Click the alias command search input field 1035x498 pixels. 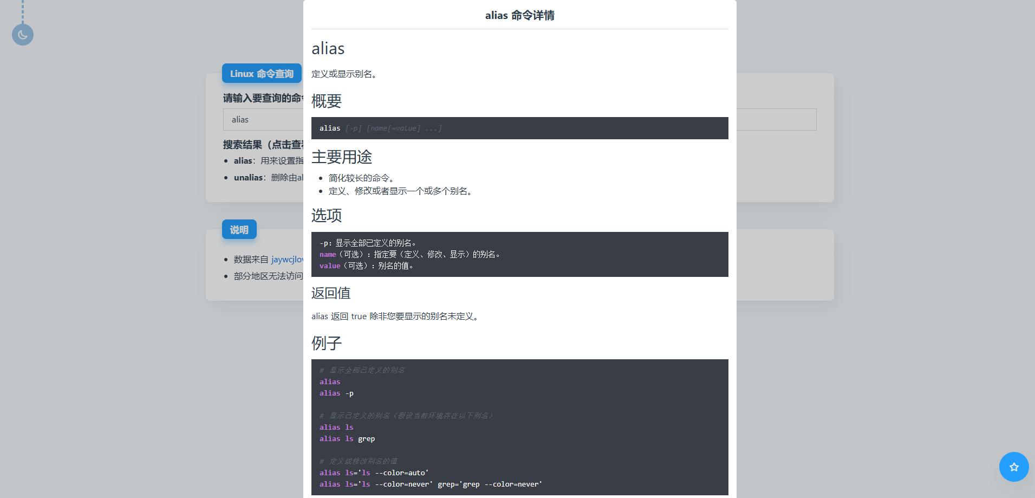(x=263, y=119)
